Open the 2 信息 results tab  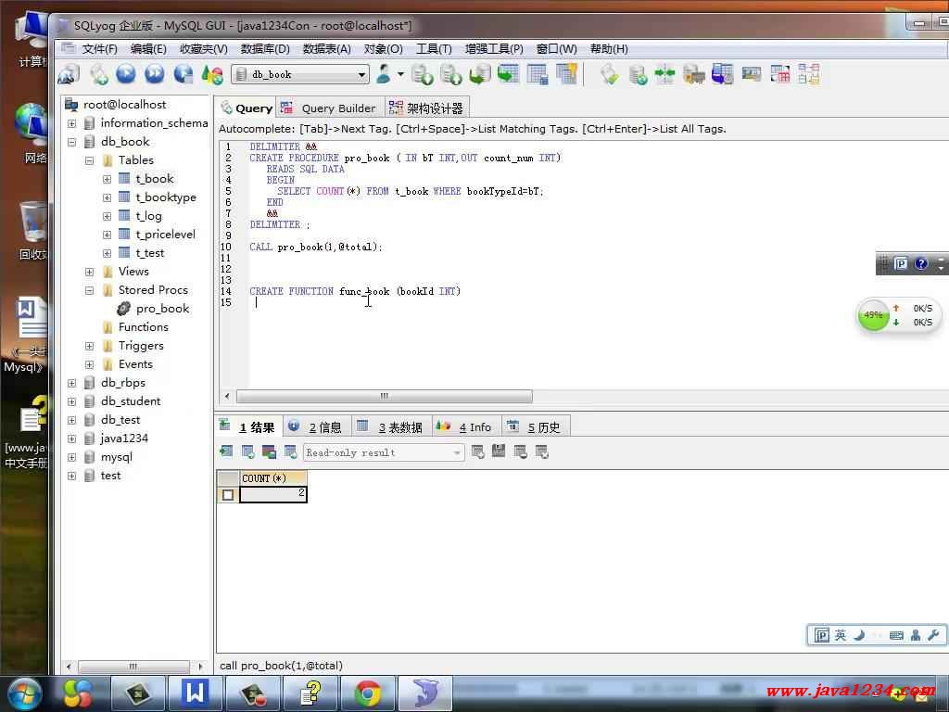tap(317, 427)
